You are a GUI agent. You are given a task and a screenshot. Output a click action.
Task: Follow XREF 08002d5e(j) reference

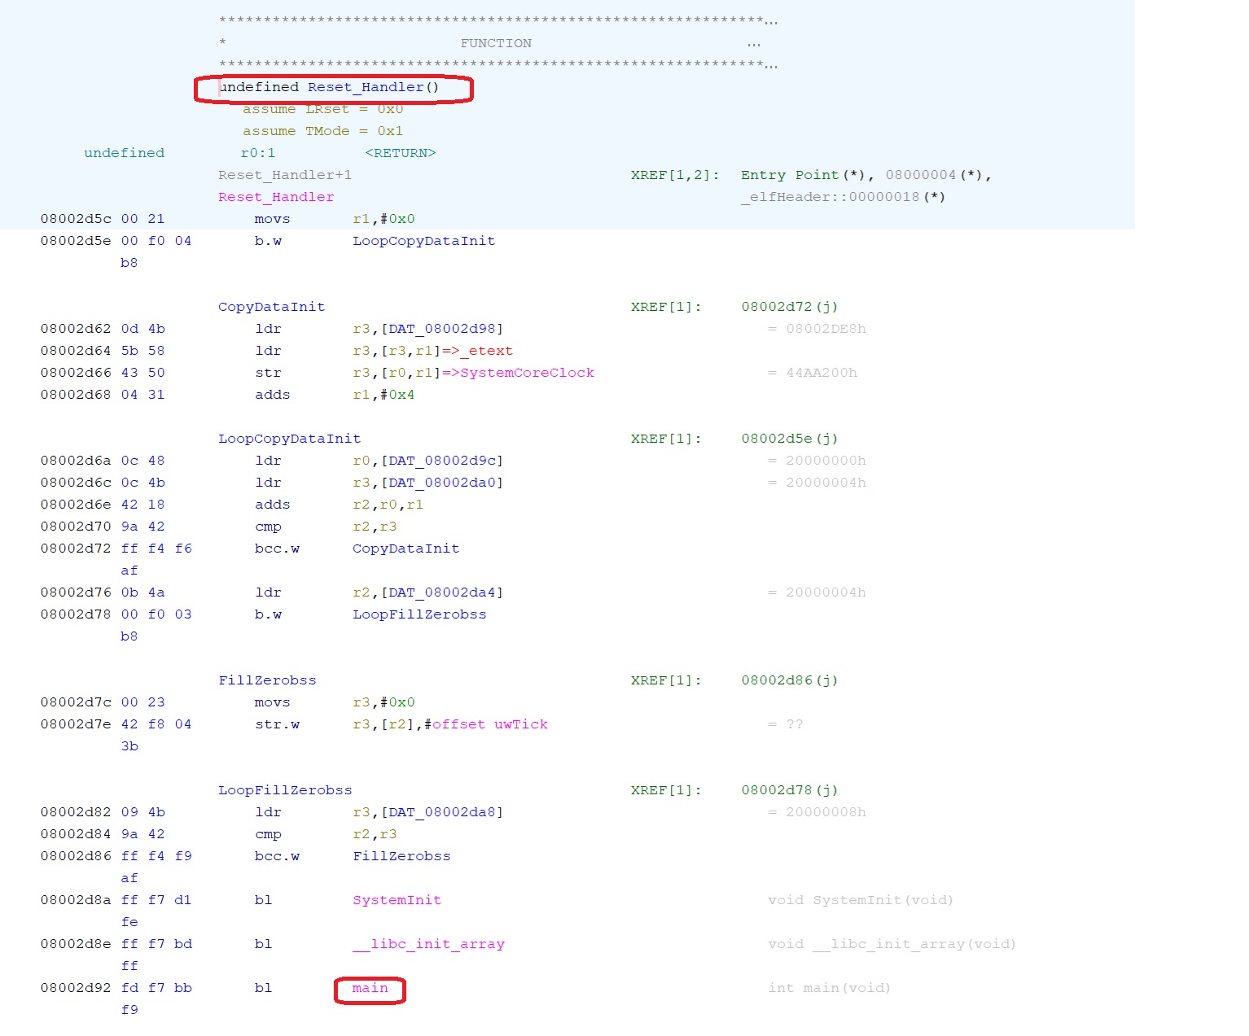click(x=789, y=439)
